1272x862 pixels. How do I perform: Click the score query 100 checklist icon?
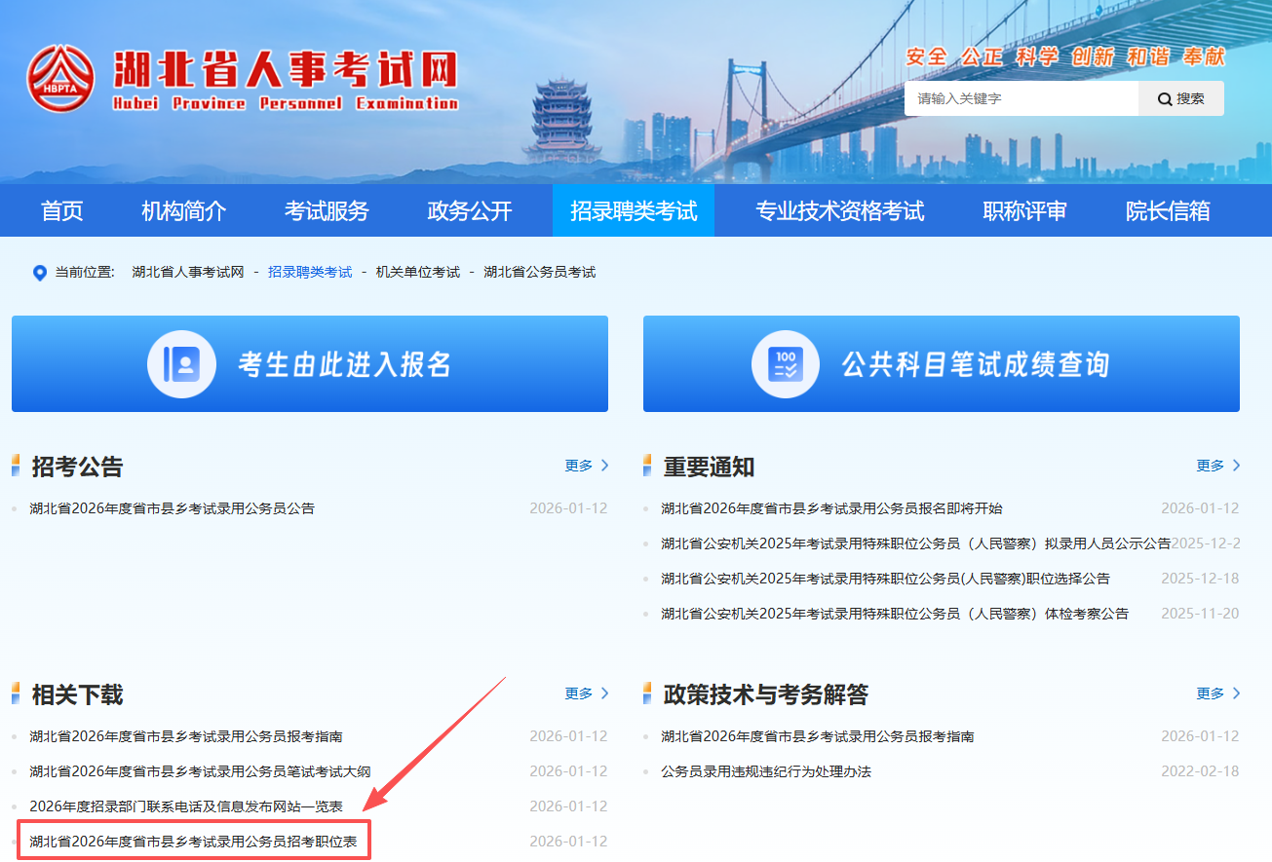[x=785, y=364]
